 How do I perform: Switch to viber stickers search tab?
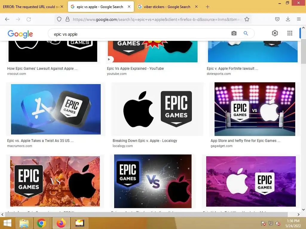[x=167, y=7]
